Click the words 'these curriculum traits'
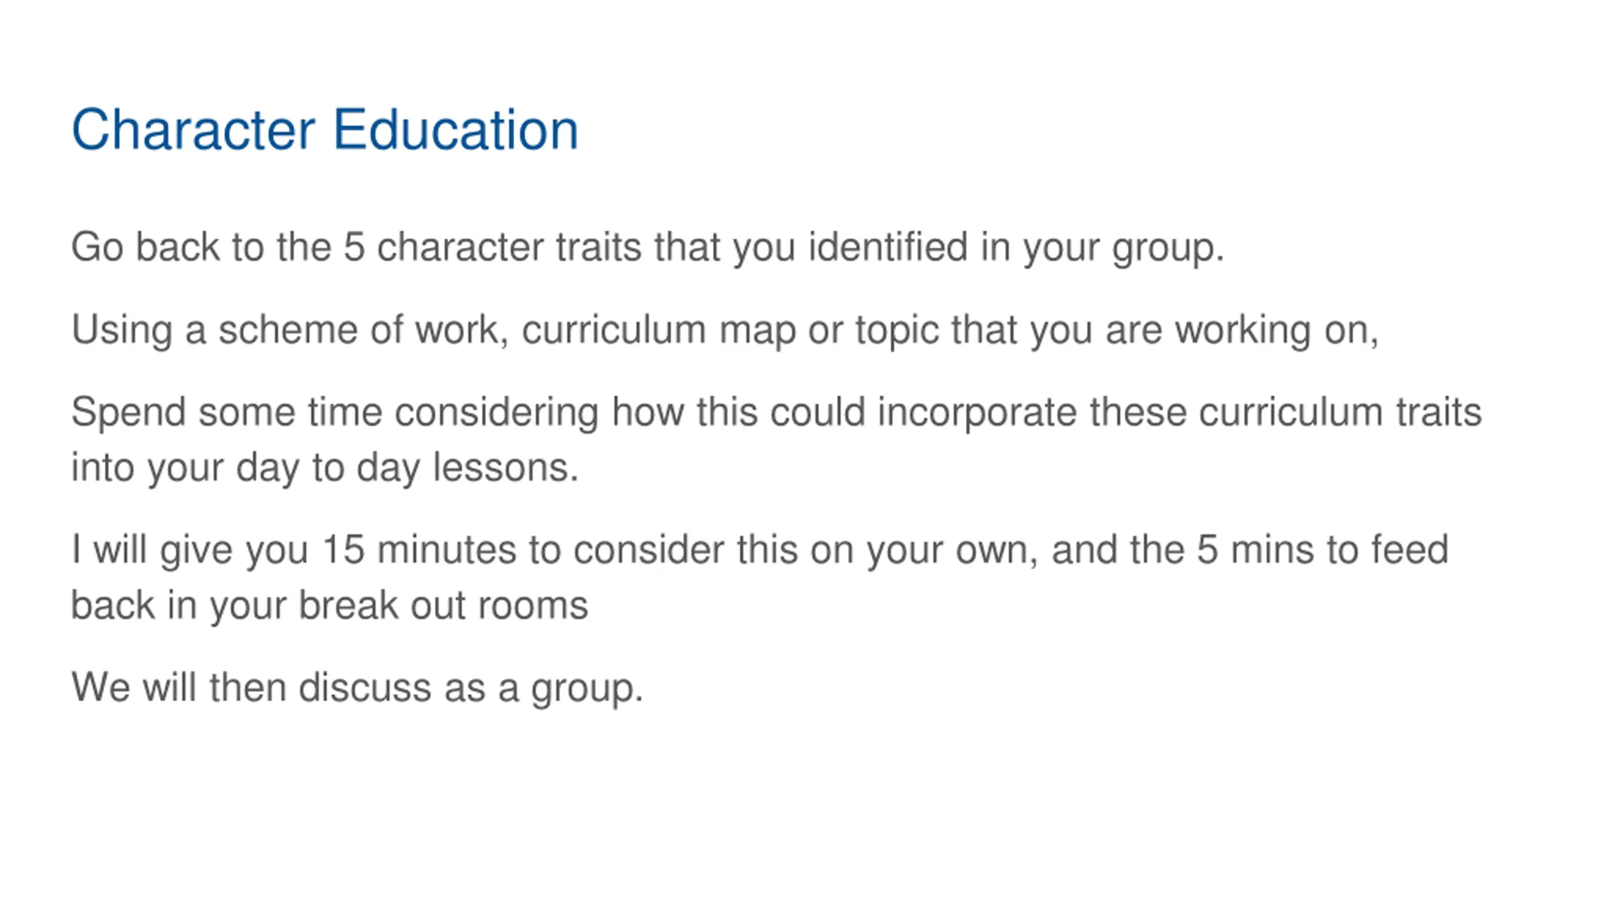The height and width of the screenshot is (905, 1609). coord(1286,413)
